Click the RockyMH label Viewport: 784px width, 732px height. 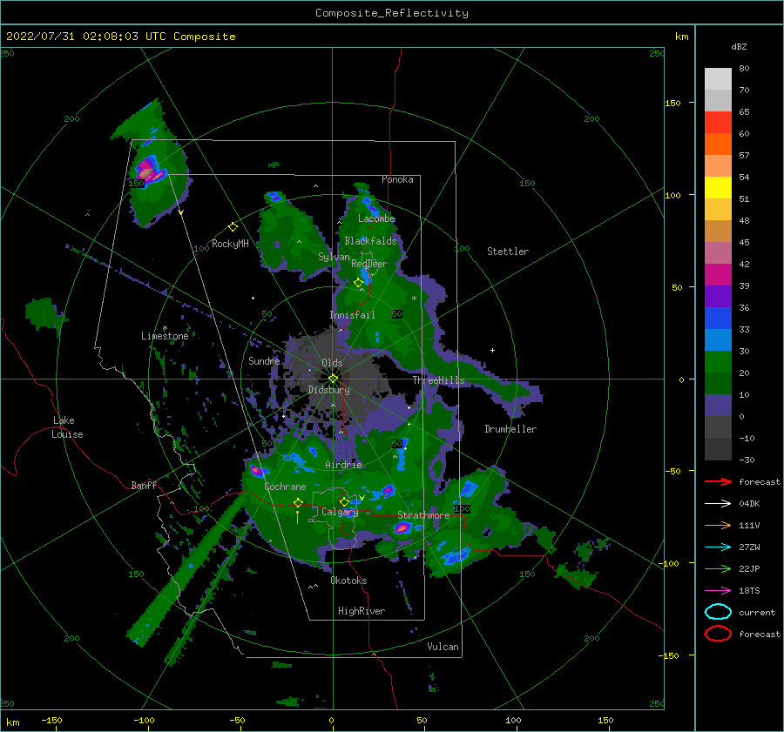click(230, 244)
